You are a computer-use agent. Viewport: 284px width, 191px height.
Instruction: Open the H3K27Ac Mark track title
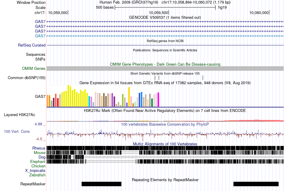pos(165,111)
